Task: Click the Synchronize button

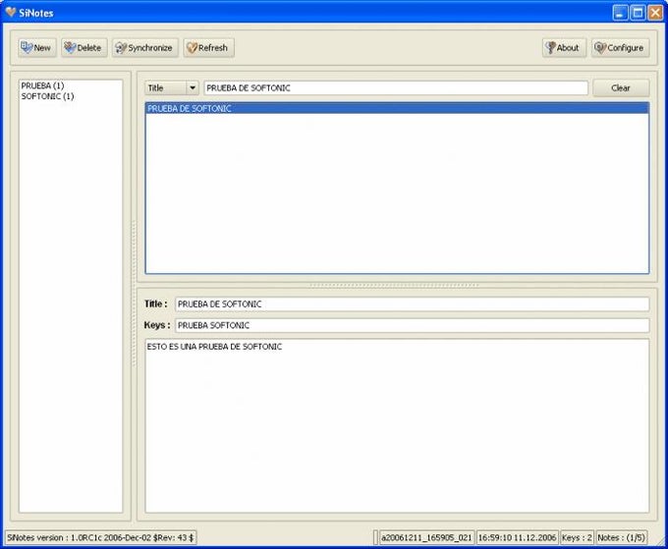Action: pos(145,48)
